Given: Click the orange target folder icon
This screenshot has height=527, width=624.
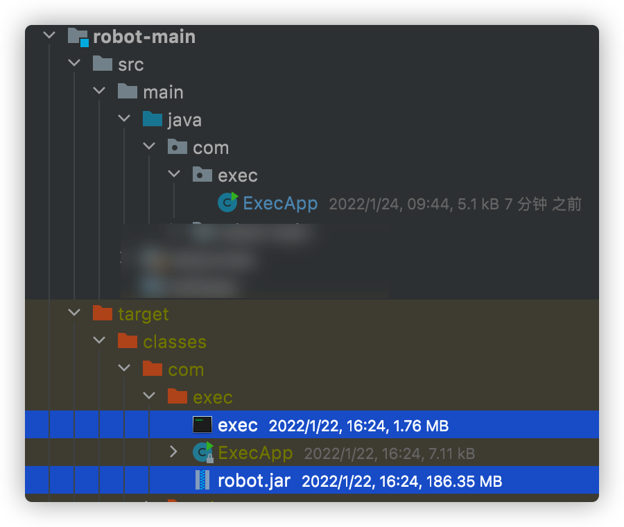Looking at the screenshot, I should (103, 314).
